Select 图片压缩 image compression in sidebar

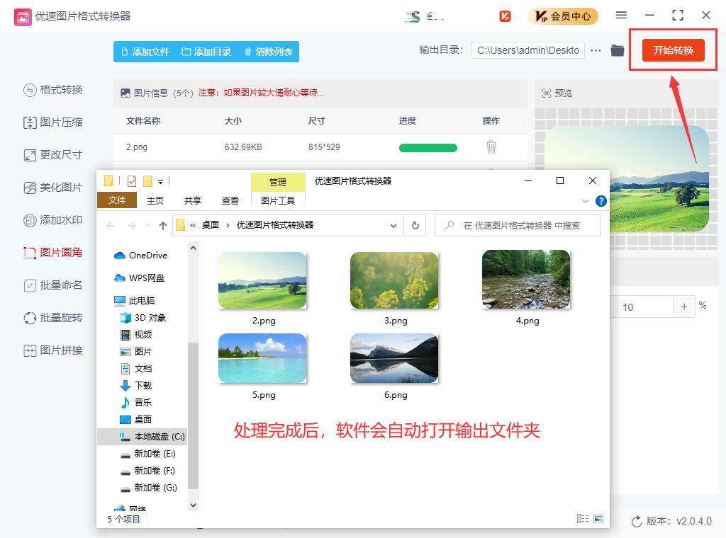pos(52,122)
